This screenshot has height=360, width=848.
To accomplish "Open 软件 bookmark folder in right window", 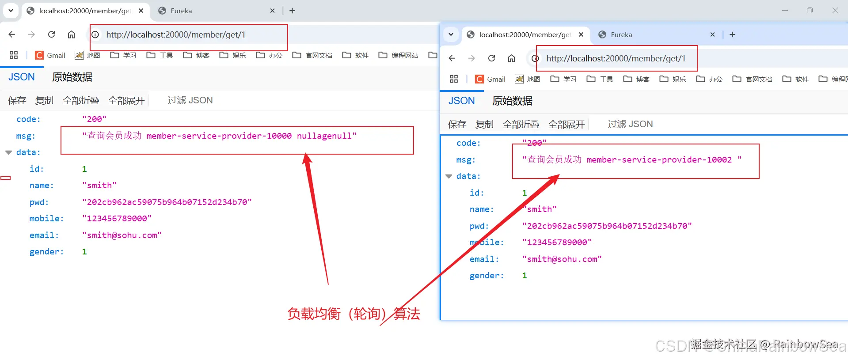I will 796,79.
